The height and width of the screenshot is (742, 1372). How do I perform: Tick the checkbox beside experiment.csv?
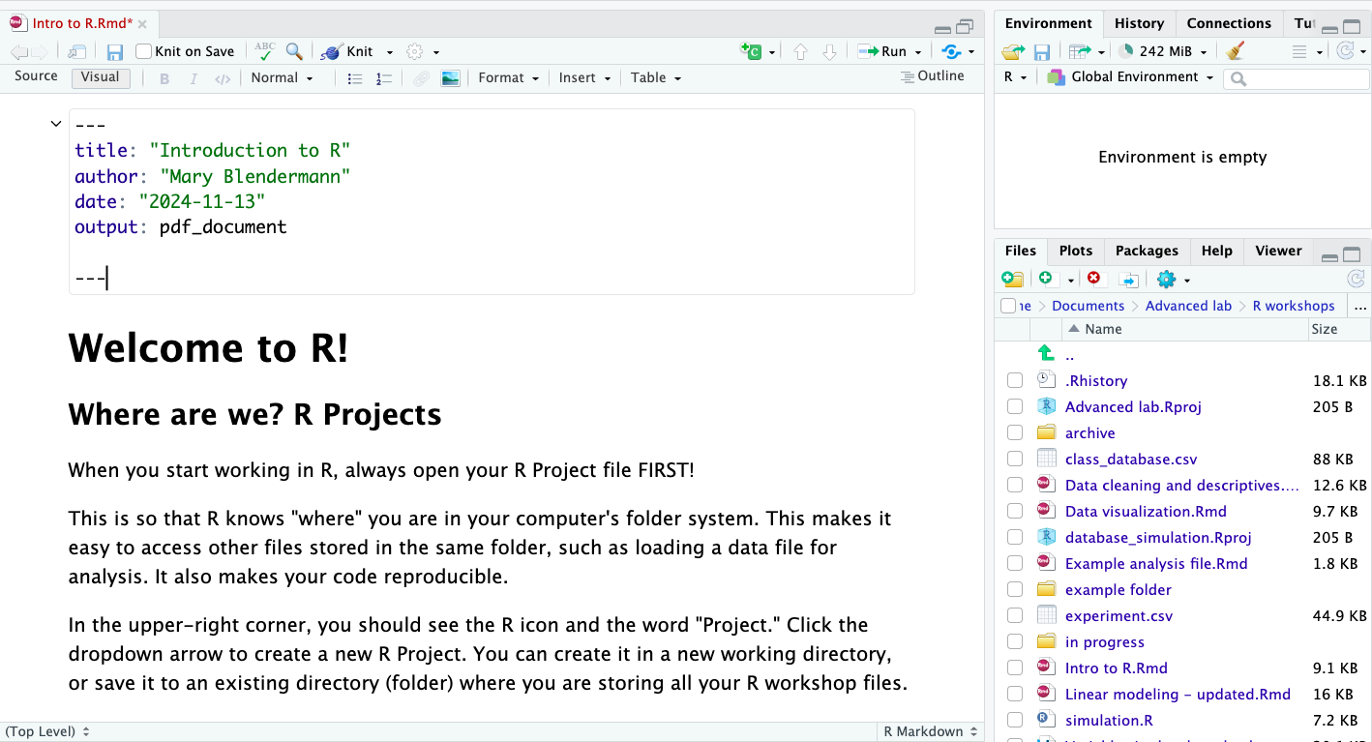tap(1015, 616)
